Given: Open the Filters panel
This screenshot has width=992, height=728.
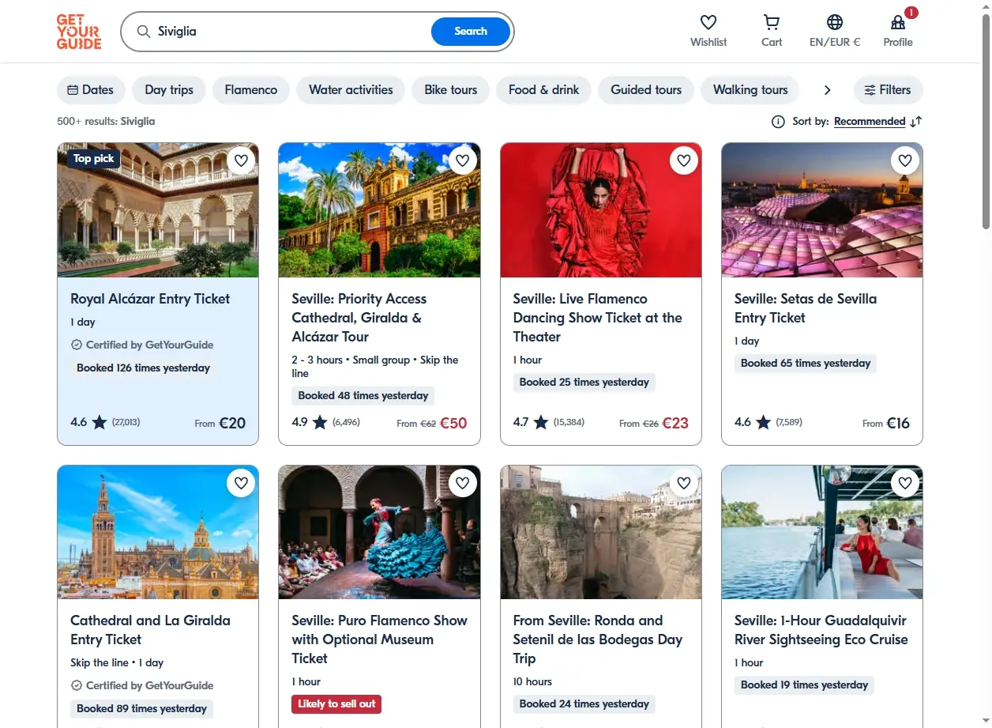Looking at the screenshot, I should [x=888, y=90].
